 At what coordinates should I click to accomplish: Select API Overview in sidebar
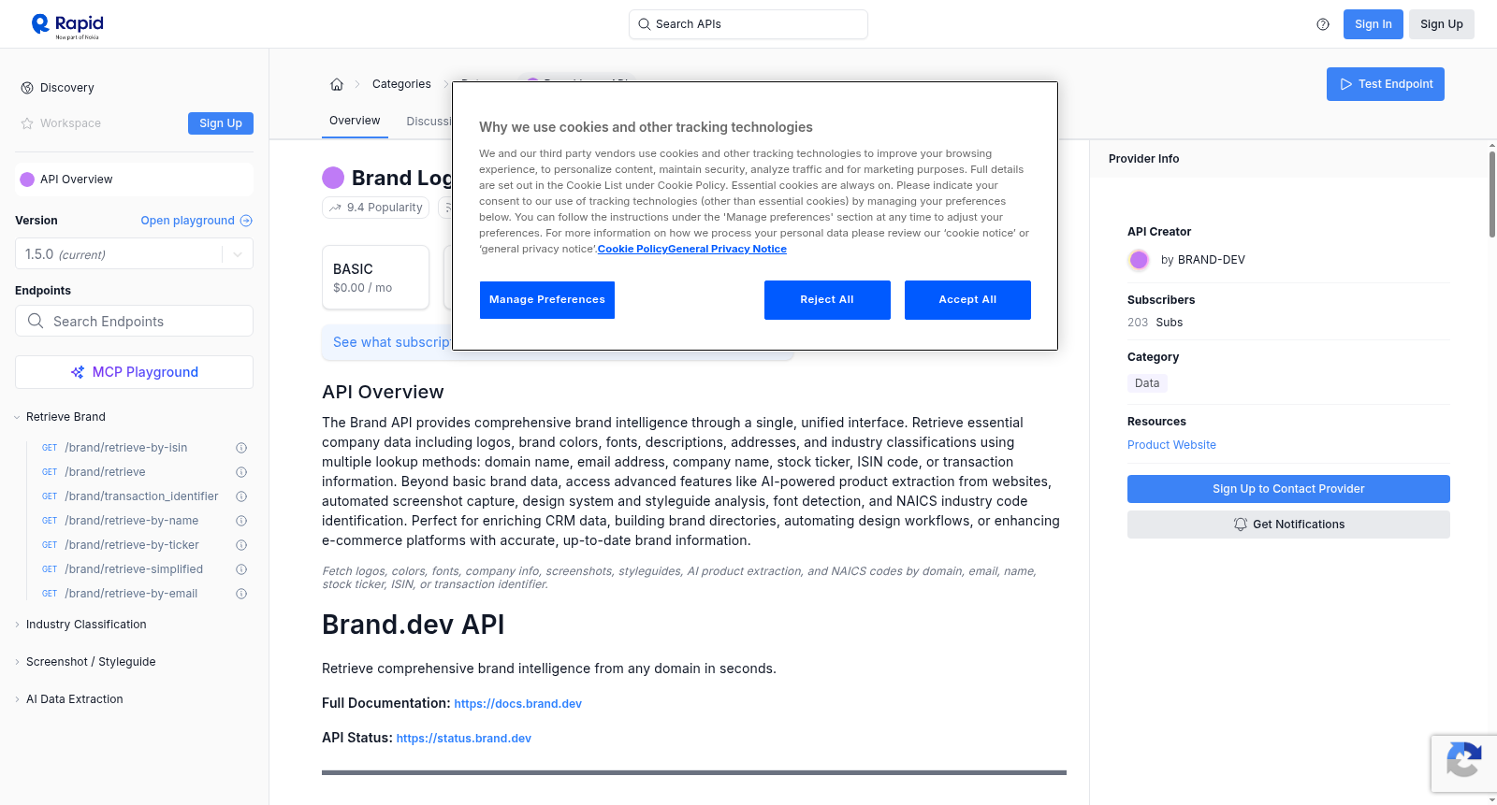coord(134,180)
